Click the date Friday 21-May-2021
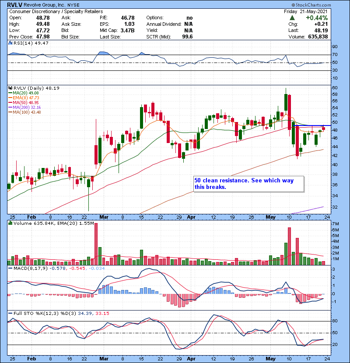The image size is (350, 363). pos(306,11)
